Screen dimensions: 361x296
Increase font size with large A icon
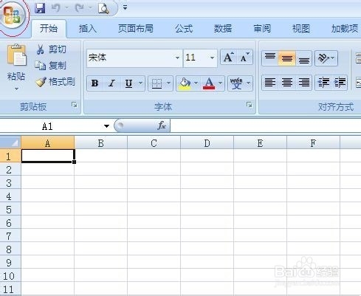(229, 58)
